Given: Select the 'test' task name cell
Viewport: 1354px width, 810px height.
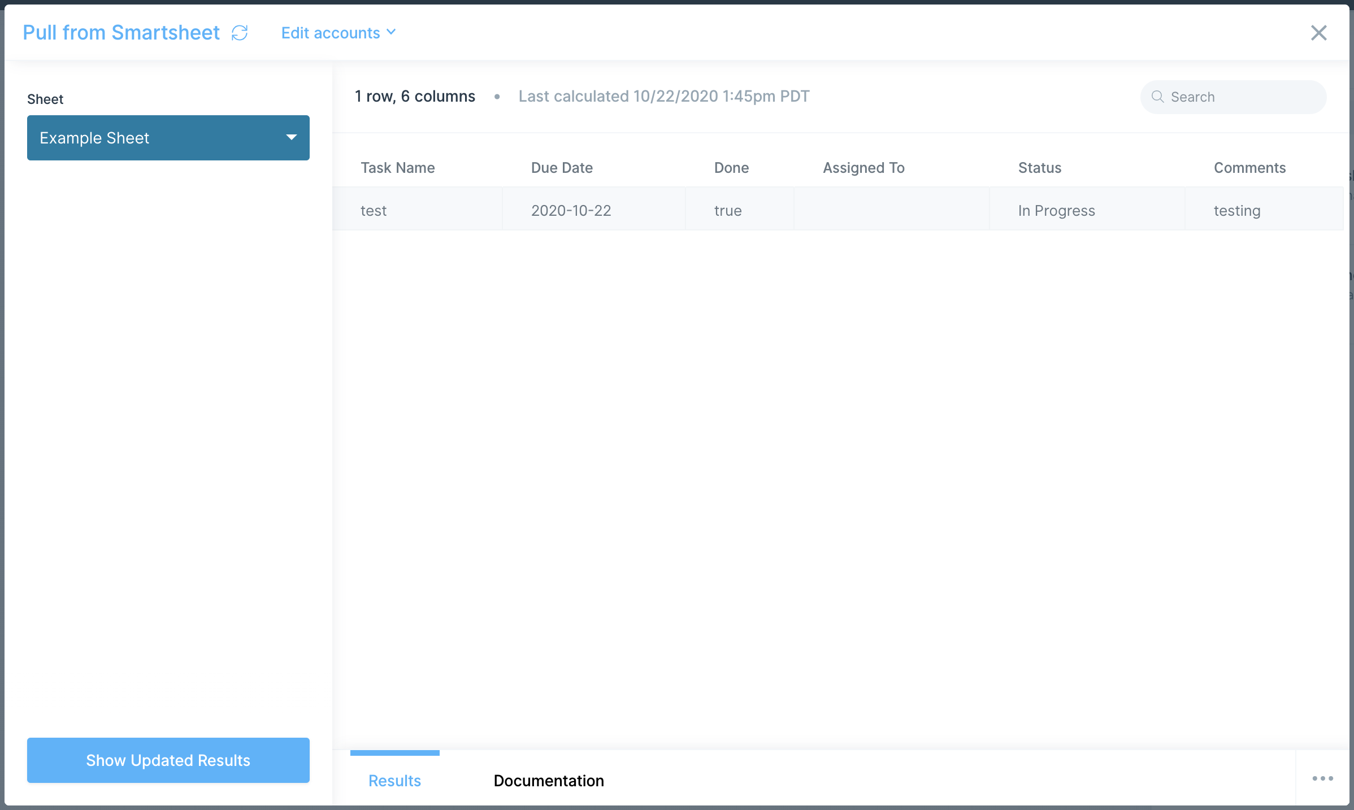Looking at the screenshot, I should tap(418, 209).
